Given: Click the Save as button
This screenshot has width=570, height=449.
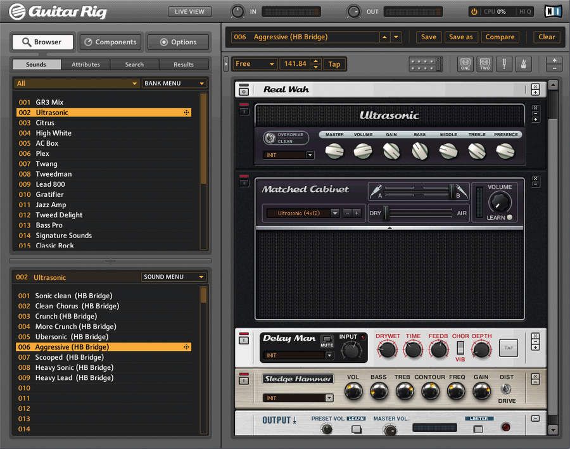Looking at the screenshot, I should pos(460,37).
